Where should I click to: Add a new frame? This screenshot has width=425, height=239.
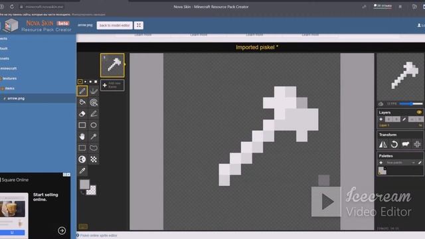click(112, 85)
